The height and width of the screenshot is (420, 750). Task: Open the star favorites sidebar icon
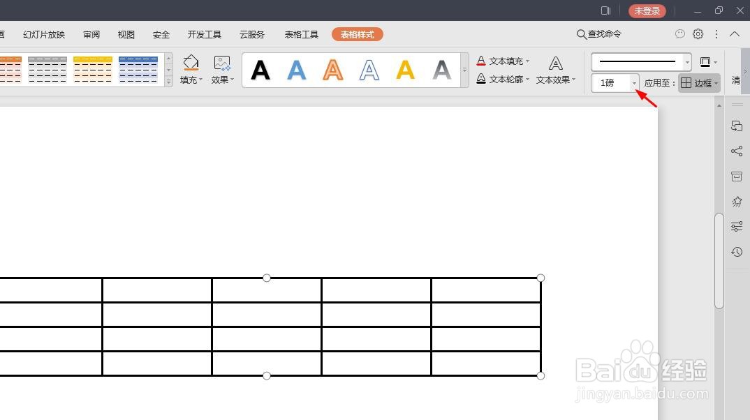737,202
